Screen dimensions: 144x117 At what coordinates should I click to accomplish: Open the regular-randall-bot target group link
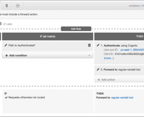click(122, 98)
